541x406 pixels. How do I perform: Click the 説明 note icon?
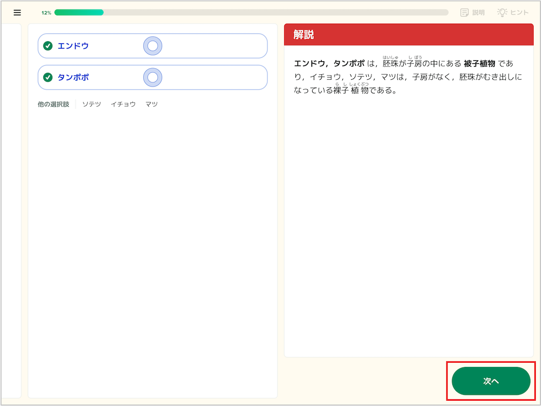tap(464, 13)
